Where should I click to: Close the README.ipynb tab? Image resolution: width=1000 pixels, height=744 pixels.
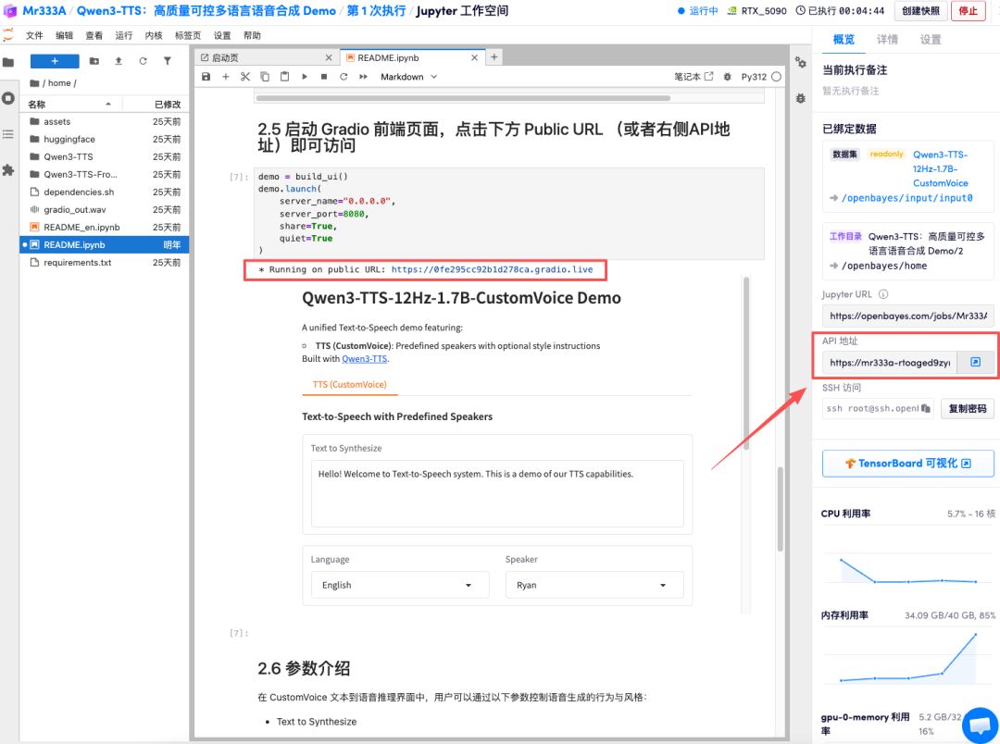pos(474,57)
